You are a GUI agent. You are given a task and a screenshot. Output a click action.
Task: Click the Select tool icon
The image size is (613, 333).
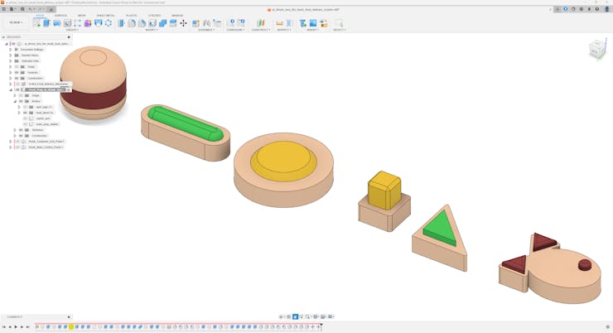pyautogui.click(x=338, y=23)
